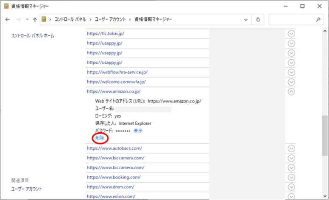
Task: Click 資格情報マネージャー in the breadcrumb
Action: click(153, 19)
